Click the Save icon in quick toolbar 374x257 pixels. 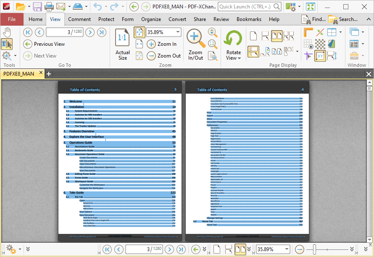37,7
